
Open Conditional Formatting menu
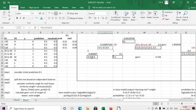116,16
